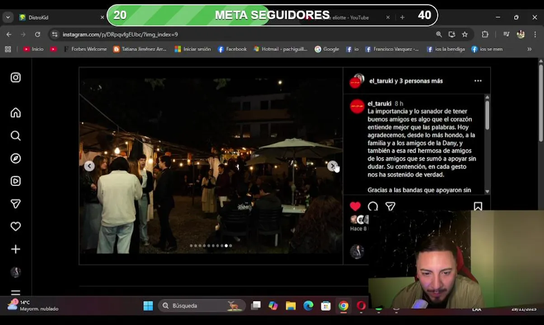The image size is (544, 325).
Task: Click the instagram.com address bar
Action: [244, 34]
